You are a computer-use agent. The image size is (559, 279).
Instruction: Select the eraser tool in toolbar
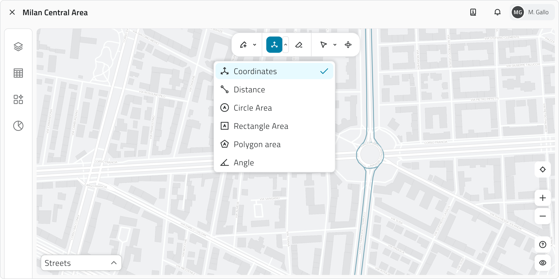pos(299,45)
